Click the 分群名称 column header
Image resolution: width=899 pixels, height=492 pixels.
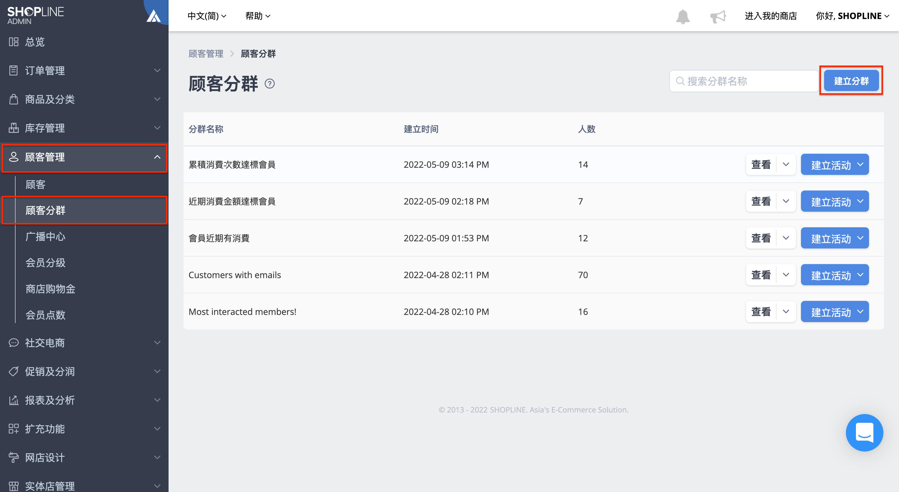206,129
